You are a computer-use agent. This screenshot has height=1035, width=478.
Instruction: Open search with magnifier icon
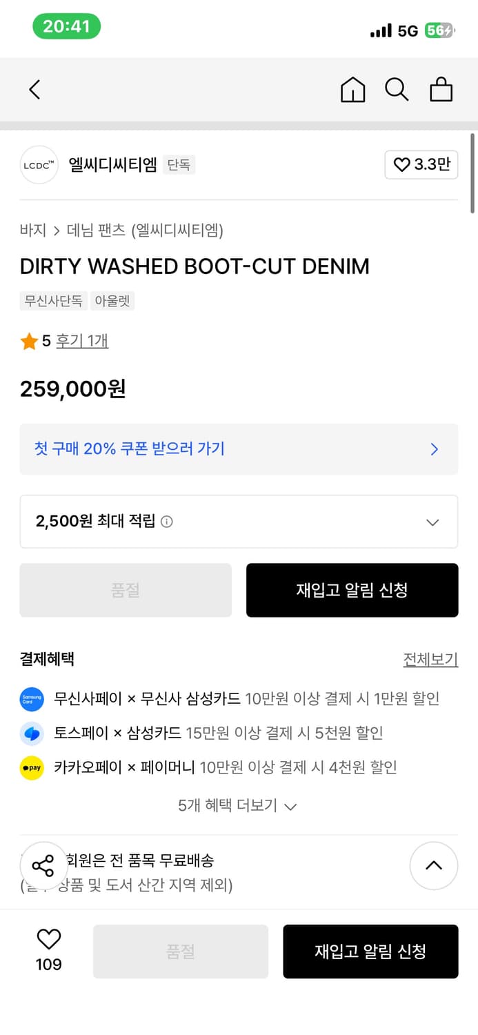tap(397, 90)
